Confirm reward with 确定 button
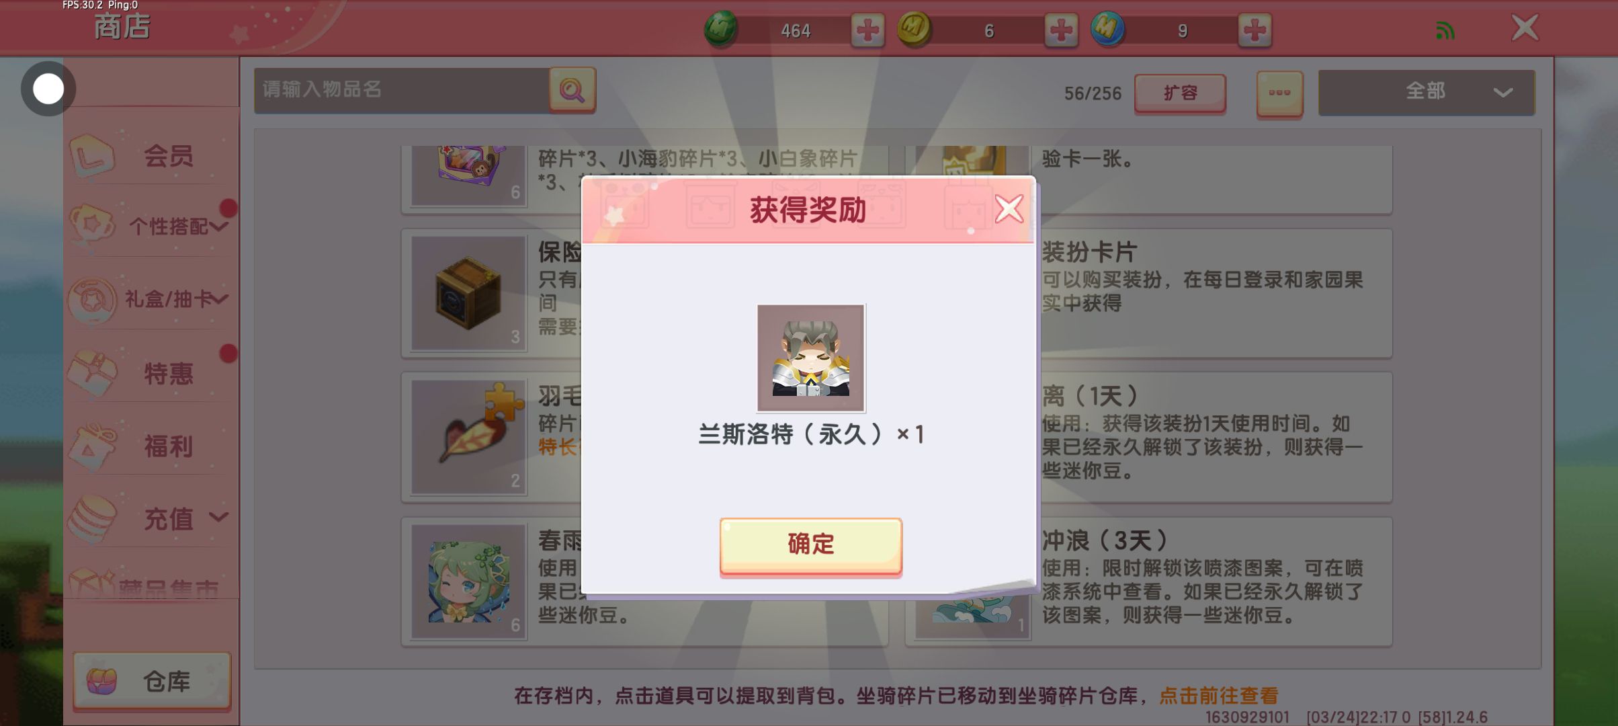The height and width of the screenshot is (726, 1618). [810, 546]
